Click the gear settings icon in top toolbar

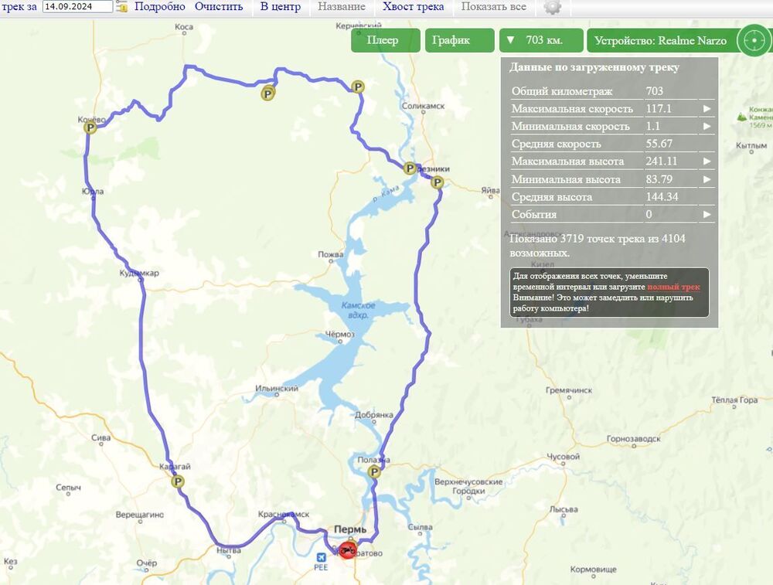[553, 7]
